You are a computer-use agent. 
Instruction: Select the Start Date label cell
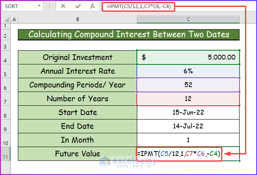click(78, 112)
